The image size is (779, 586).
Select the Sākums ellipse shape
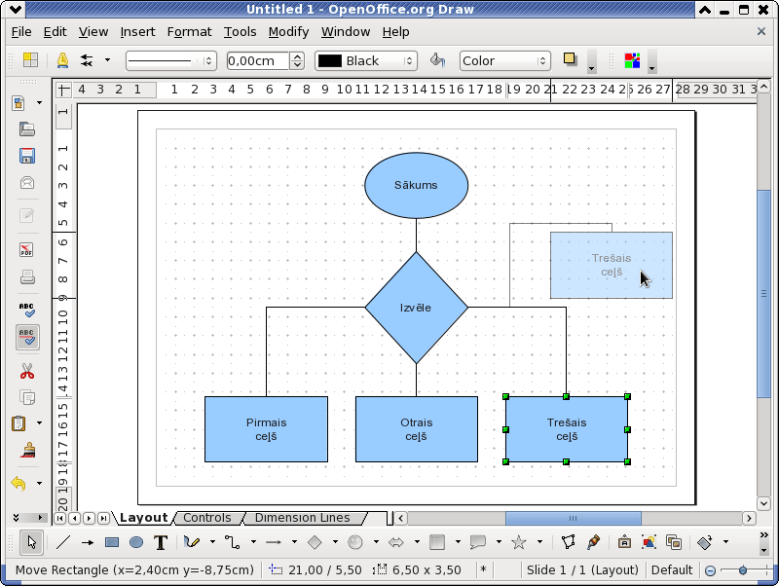pos(417,185)
